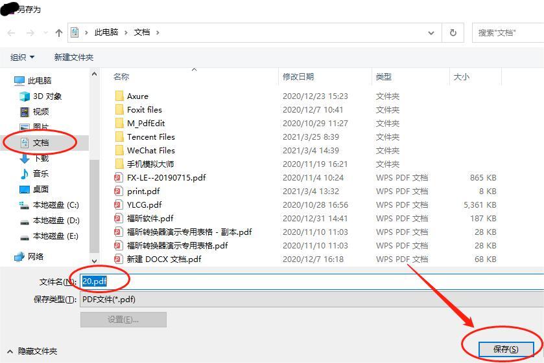Open 3D 对象 in the sidebar
The image size is (544, 363).
tap(41, 96)
